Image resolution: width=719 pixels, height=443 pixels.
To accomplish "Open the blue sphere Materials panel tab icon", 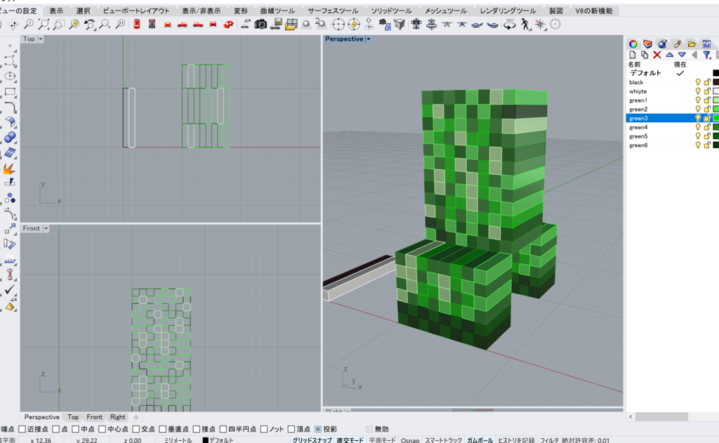I will pyautogui.click(x=662, y=44).
